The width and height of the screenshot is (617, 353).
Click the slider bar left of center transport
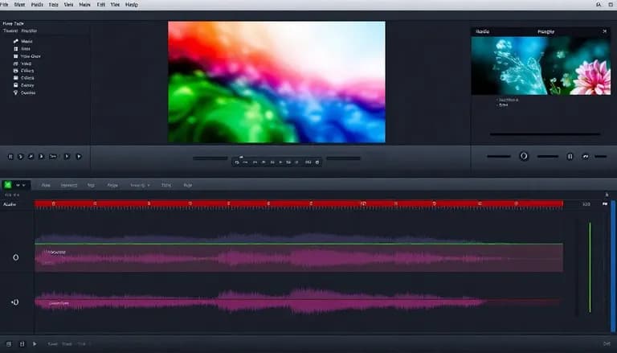210,158
